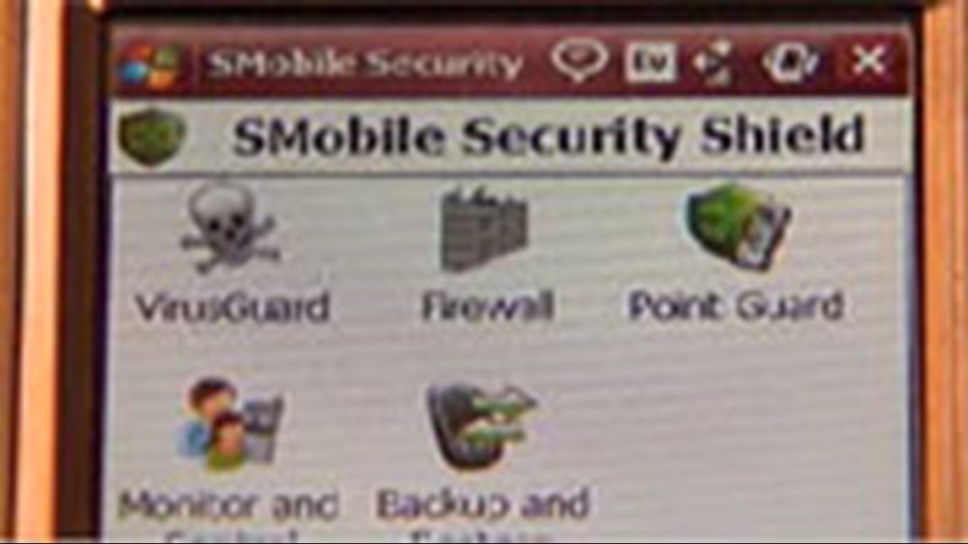Image resolution: width=968 pixels, height=544 pixels.
Task: Select the Point Guard text label
Action: tap(735, 306)
